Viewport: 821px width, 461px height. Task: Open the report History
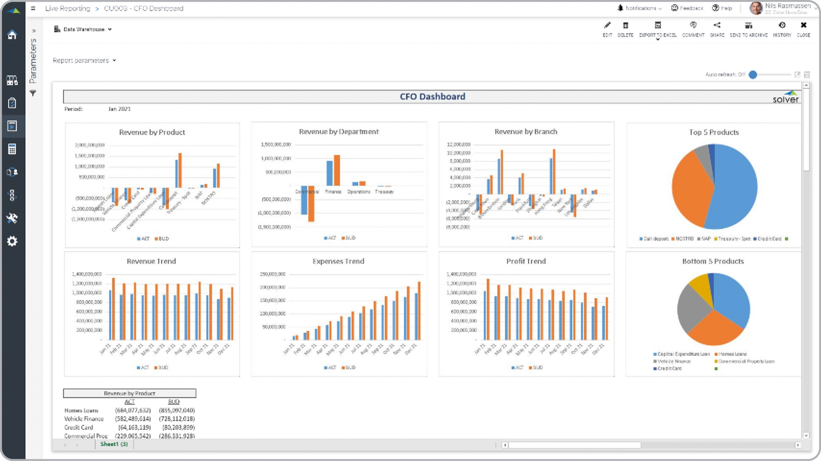coord(782,26)
